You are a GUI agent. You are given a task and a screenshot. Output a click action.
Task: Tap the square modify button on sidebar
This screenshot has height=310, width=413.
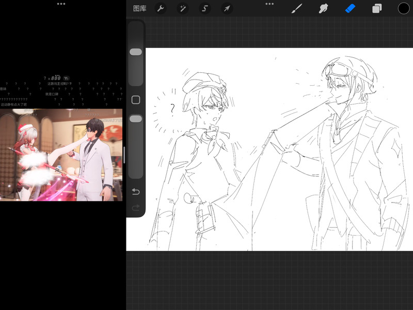coord(136,100)
